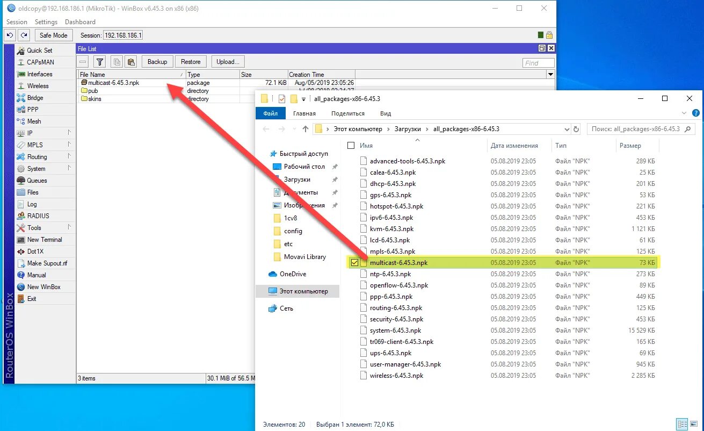Click the Explorer help question-mark icon

[x=696, y=113]
